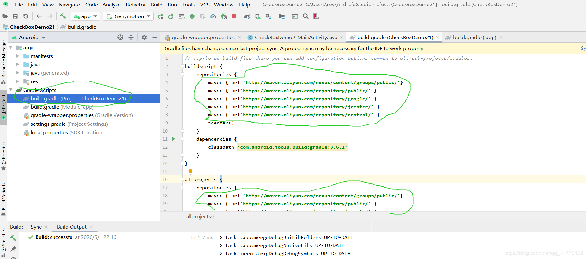This screenshot has height=259, width=586.
Task: Click the locate target icon in Project panel
Action: (120, 37)
